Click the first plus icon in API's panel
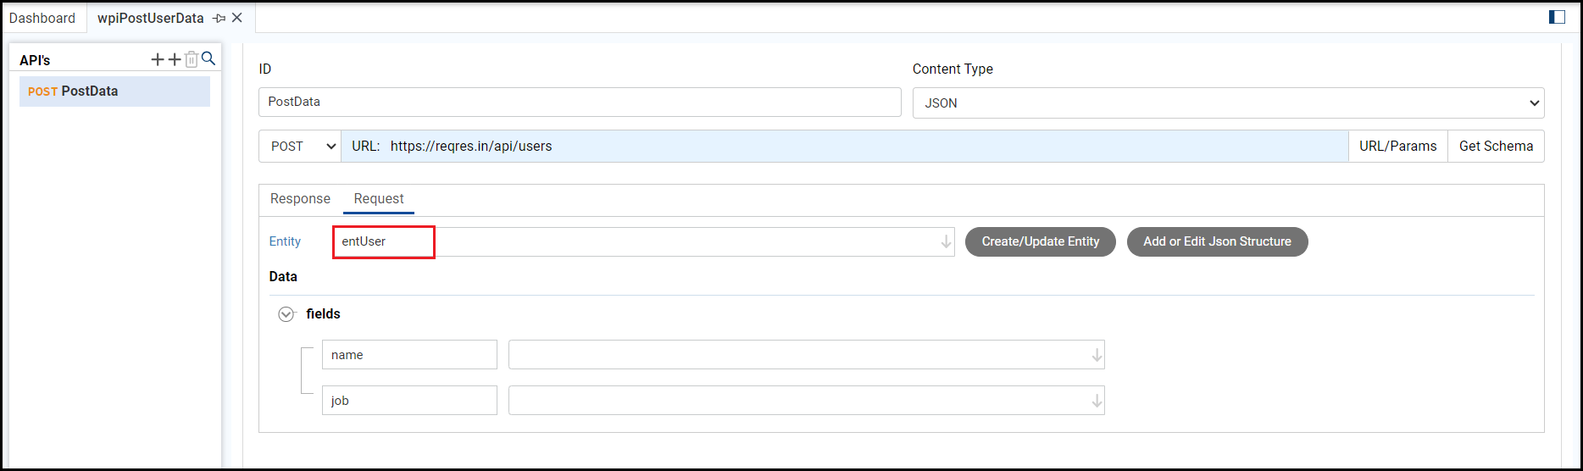 [158, 59]
